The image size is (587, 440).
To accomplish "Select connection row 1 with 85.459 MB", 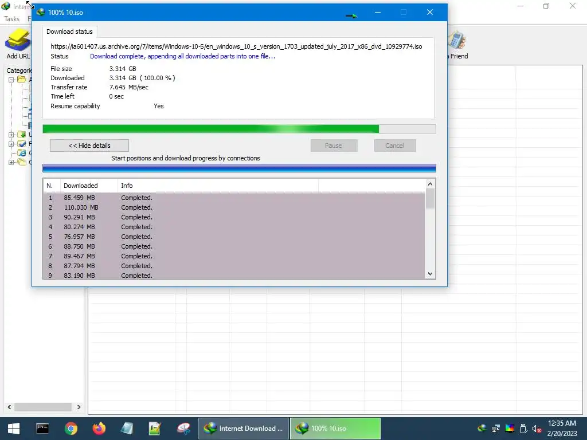I will (234, 198).
